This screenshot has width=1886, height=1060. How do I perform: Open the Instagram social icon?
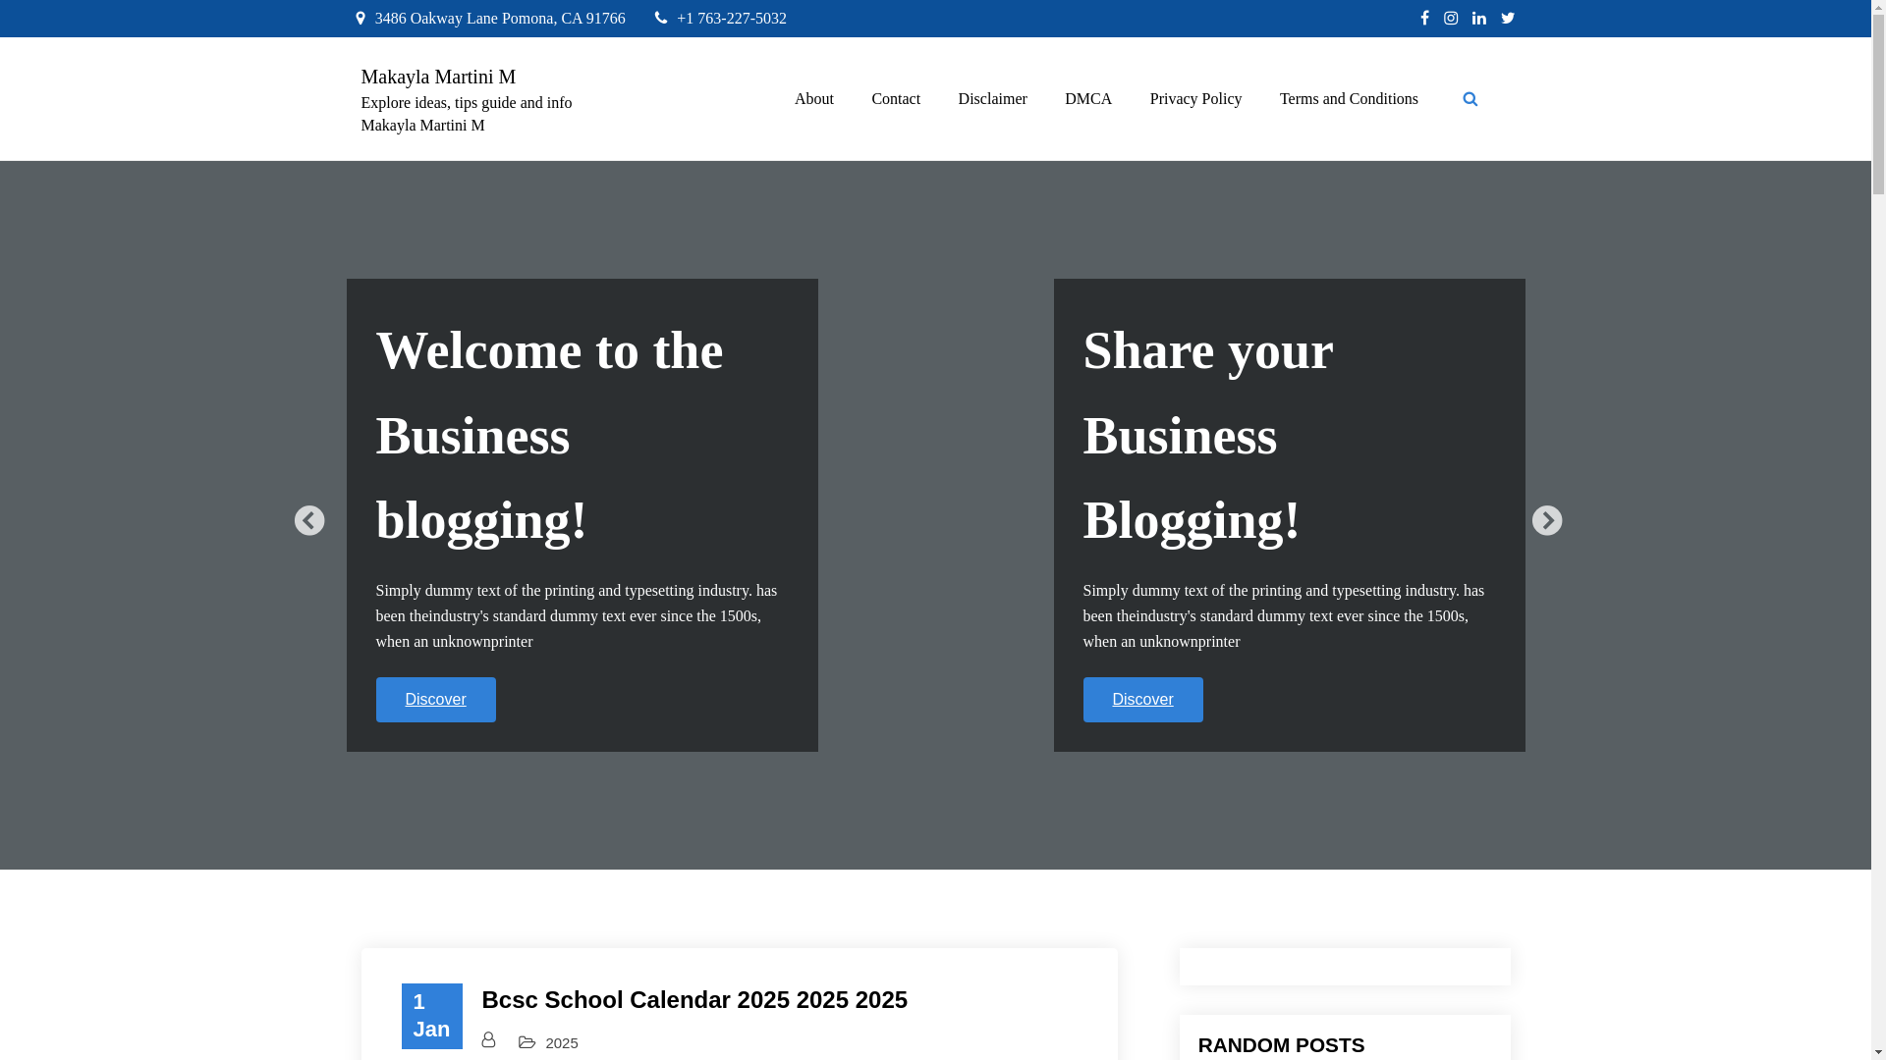(x=1451, y=18)
